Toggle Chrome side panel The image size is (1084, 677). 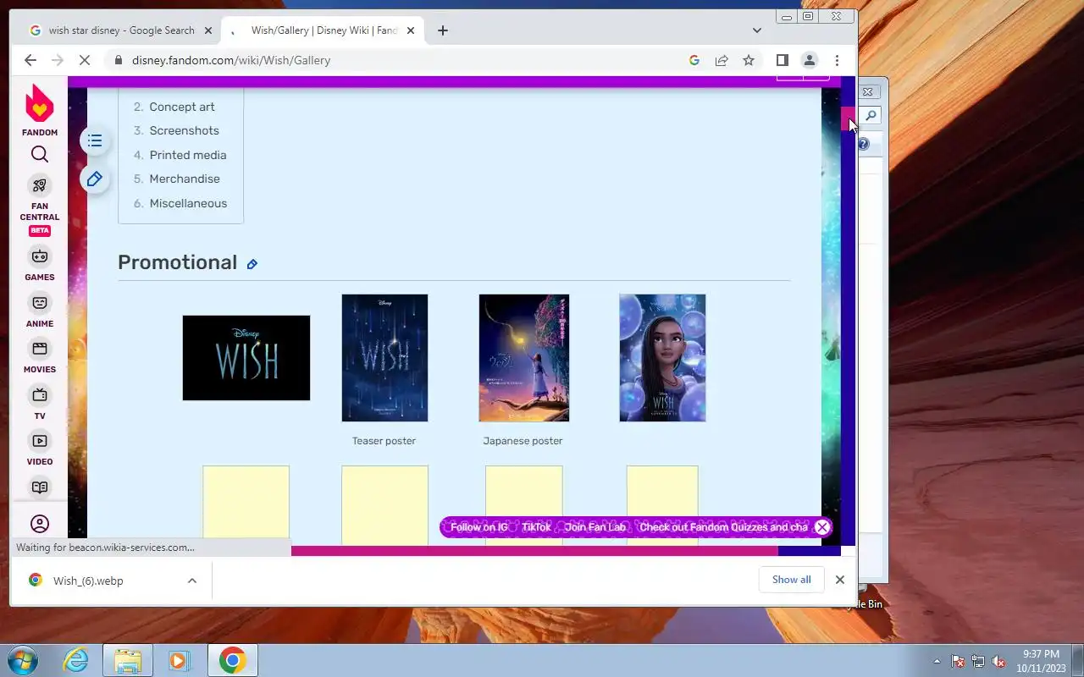[783, 60]
